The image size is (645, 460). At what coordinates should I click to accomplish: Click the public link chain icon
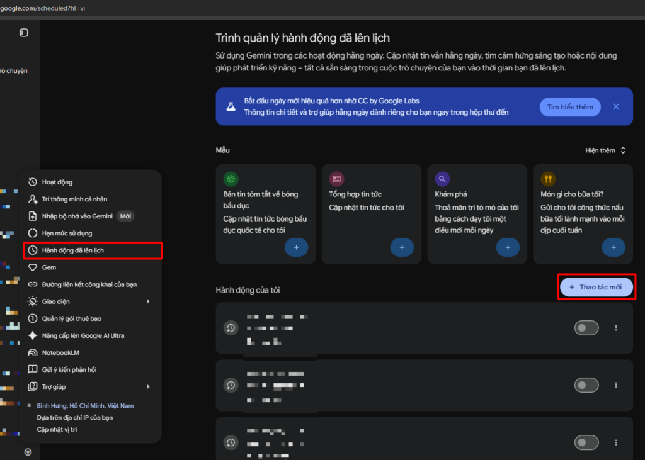[33, 284]
